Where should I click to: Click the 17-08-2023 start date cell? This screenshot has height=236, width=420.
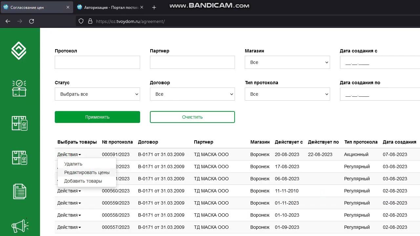[287, 167]
